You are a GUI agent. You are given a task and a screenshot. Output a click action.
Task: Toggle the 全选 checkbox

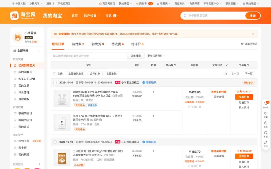(x=55, y=74)
